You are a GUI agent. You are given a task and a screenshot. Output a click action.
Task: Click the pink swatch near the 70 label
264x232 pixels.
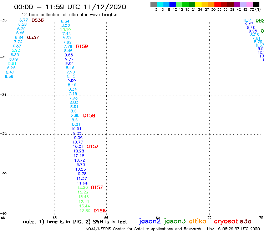click(249, 4)
